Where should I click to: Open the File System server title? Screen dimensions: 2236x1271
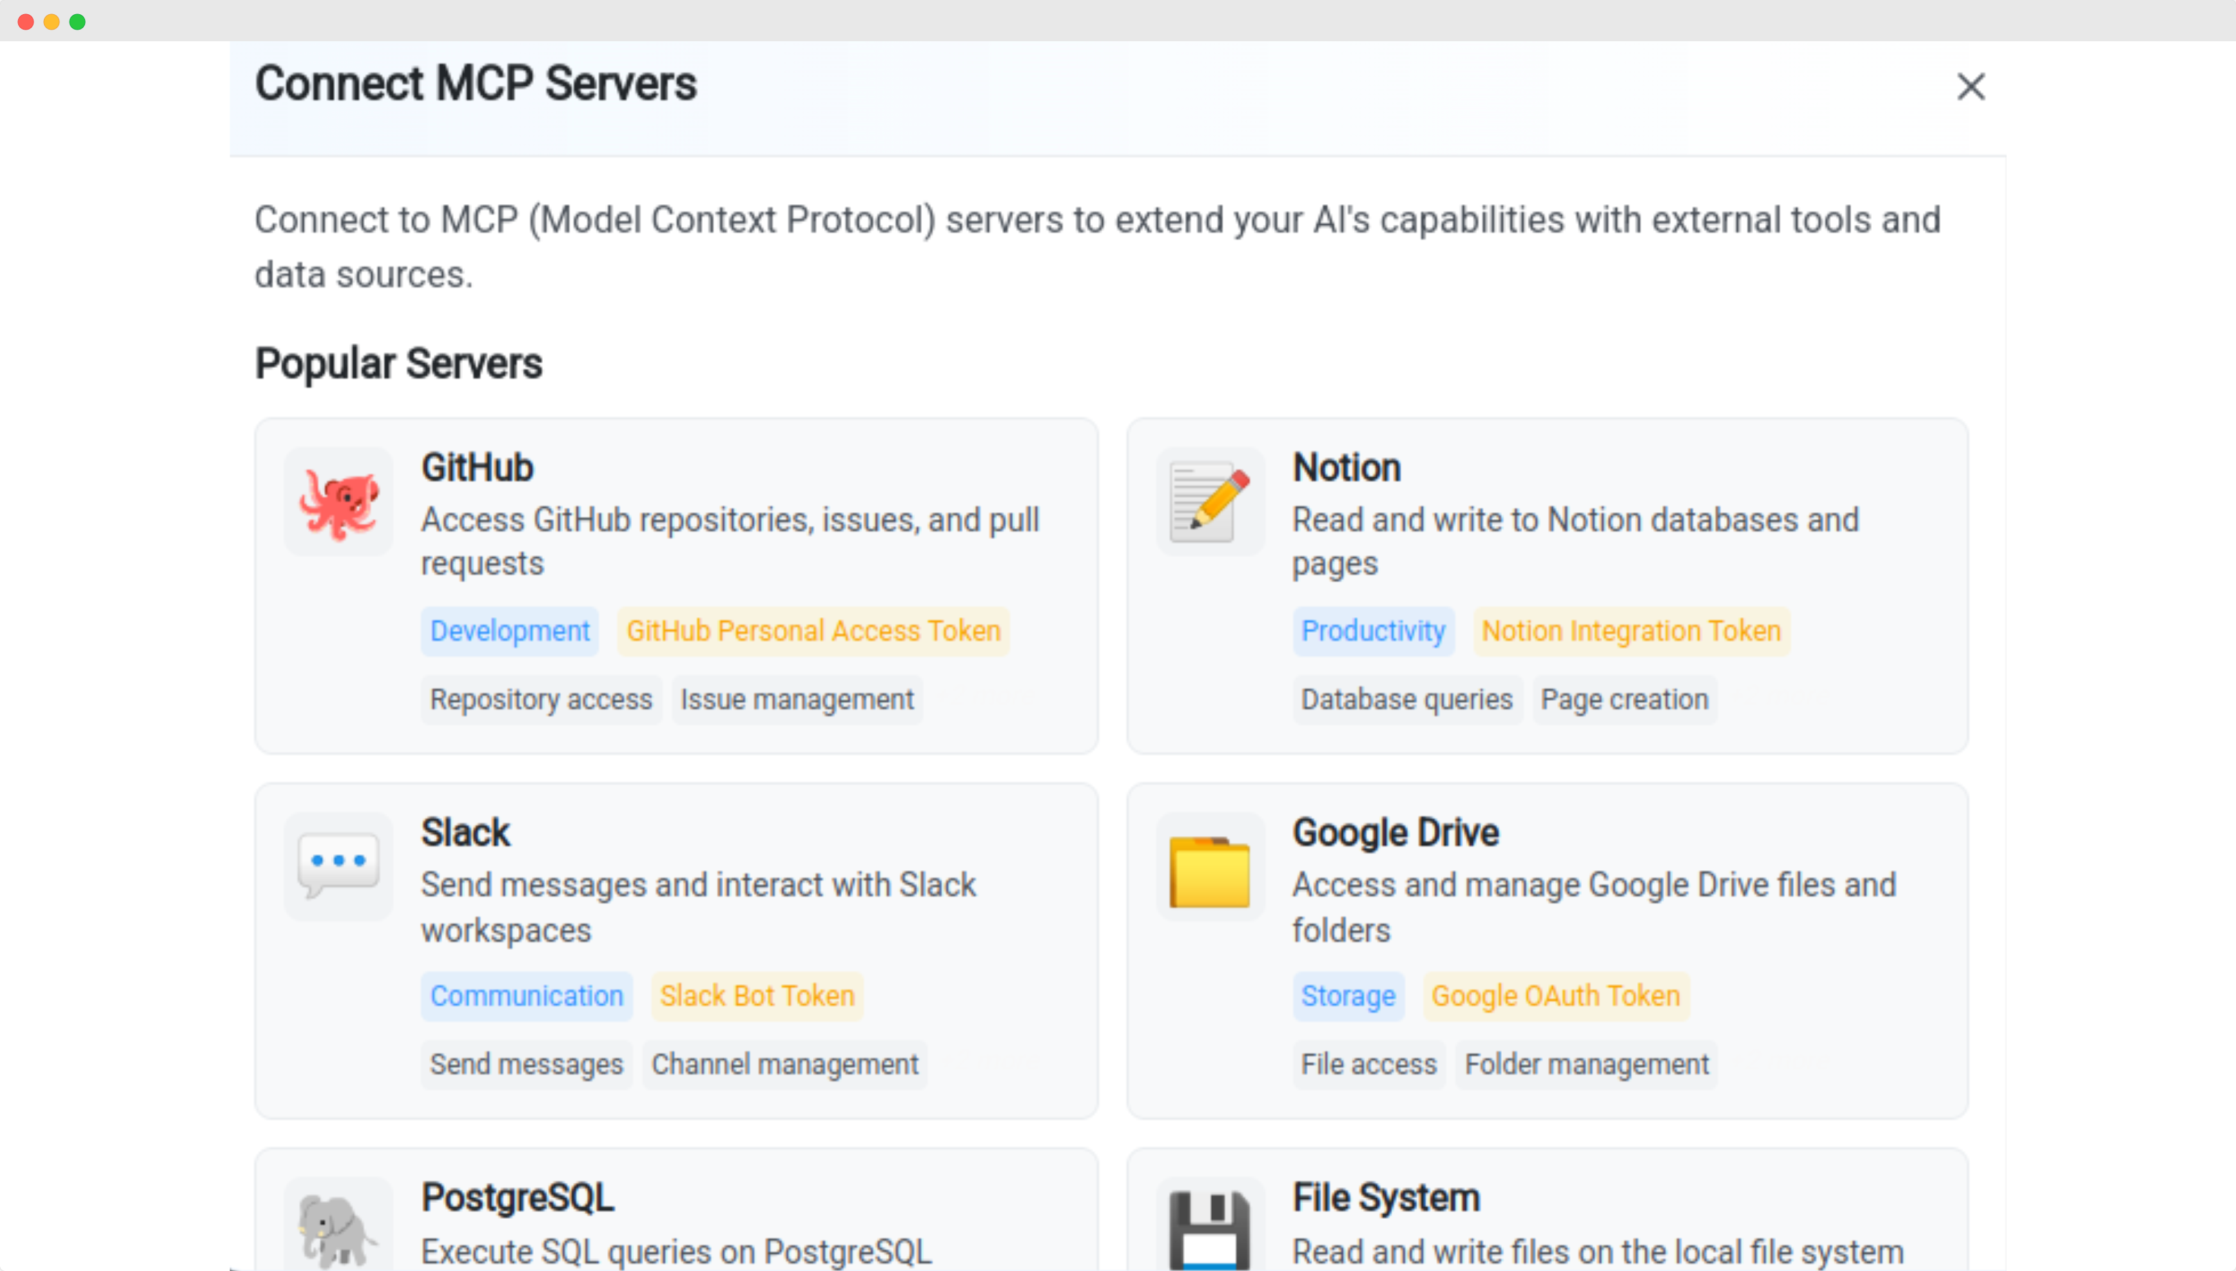pos(1386,1198)
